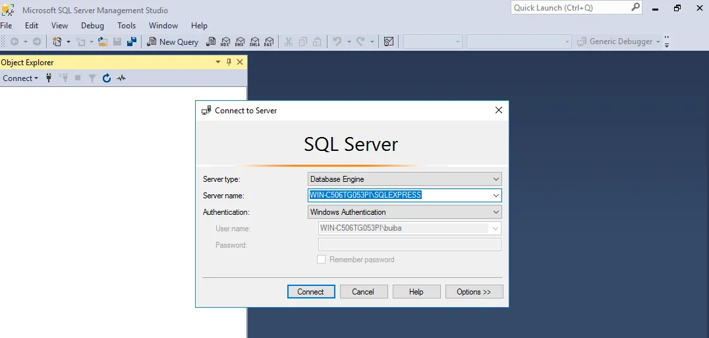
Task: Click the Refresh icon in Object Explorer
Action: [x=107, y=78]
